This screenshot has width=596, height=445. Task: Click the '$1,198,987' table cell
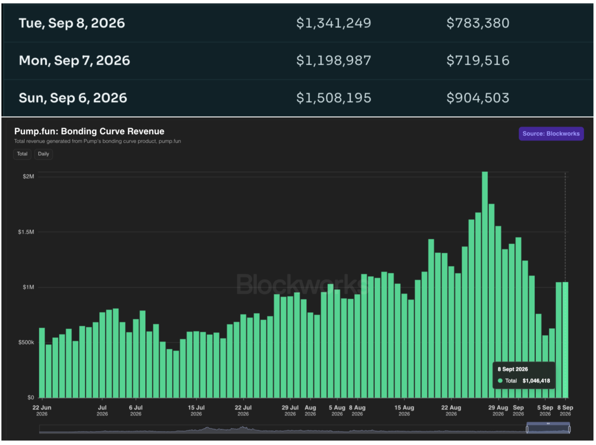point(334,61)
